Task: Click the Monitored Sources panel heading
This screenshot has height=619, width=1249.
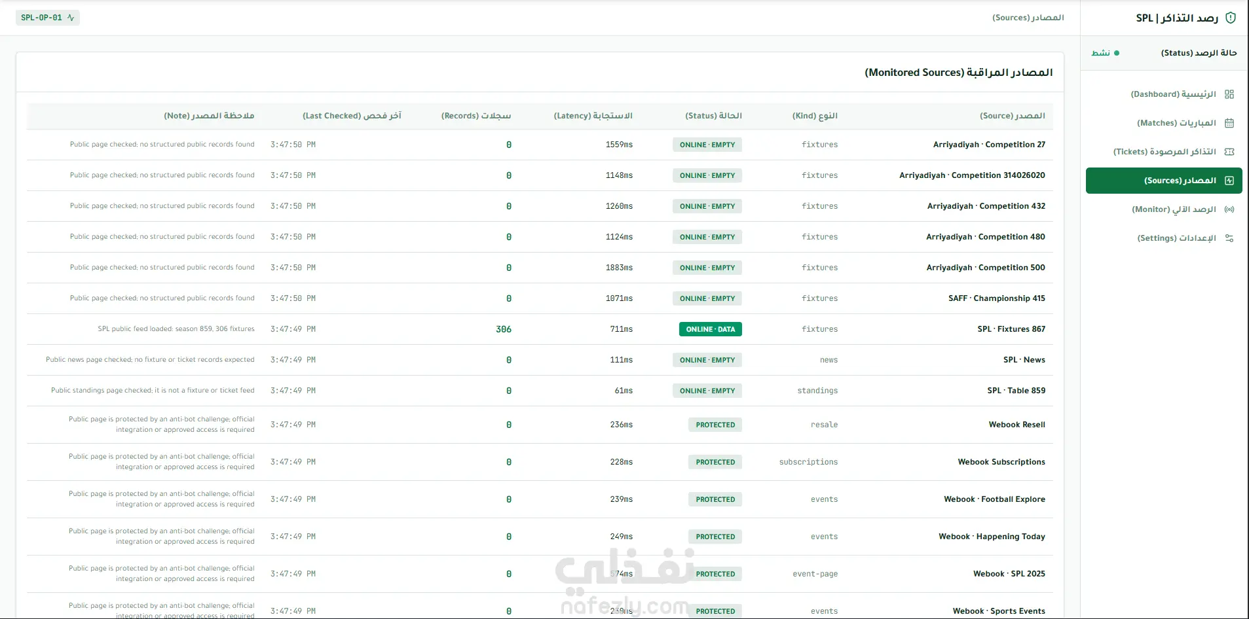Action: point(958,73)
